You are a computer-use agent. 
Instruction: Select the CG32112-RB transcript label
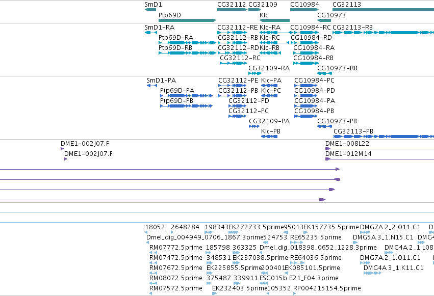[x=238, y=38]
